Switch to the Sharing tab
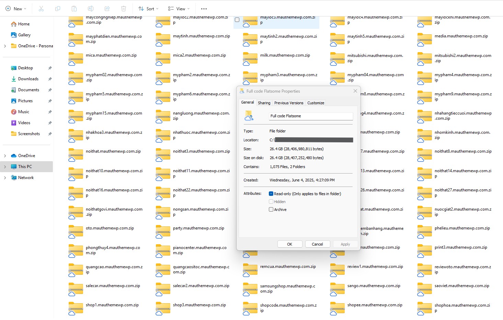Image resolution: width=503 pixels, height=320 pixels. pos(264,103)
